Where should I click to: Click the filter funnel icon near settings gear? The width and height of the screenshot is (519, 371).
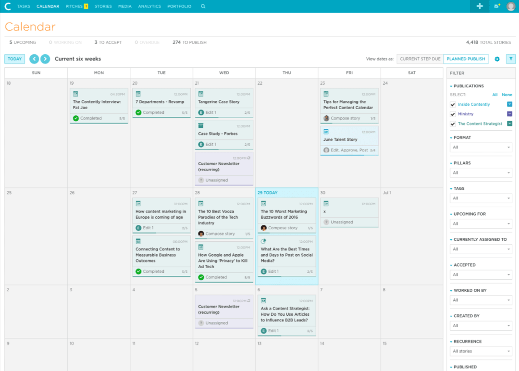511,59
